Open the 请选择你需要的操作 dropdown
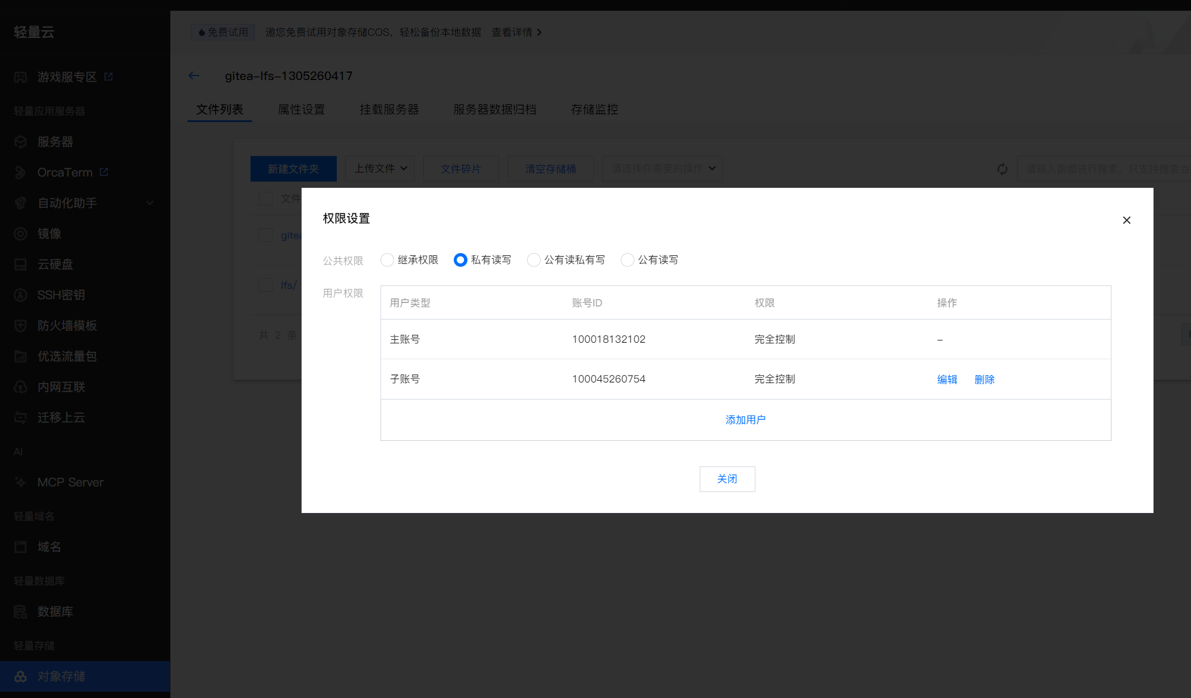The height and width of the screenshot is (698, 1191). [x=662, y=169]
